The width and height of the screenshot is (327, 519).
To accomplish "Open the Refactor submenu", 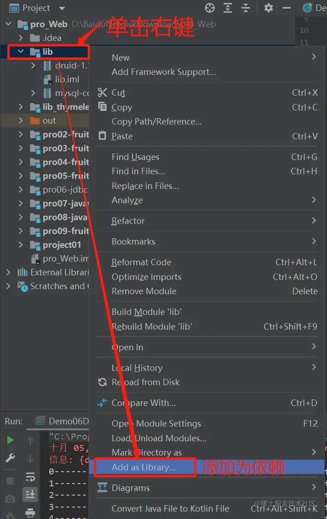I will 207,221.
